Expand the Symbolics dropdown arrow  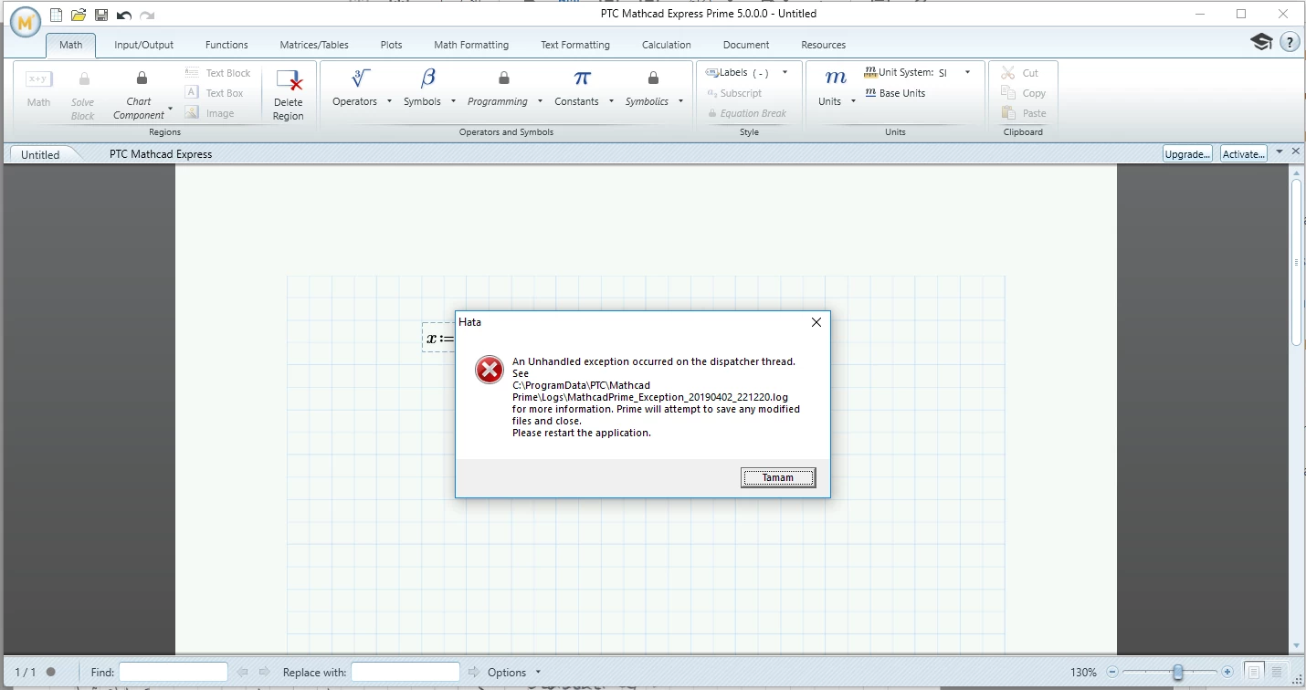[x=680, y=101]
